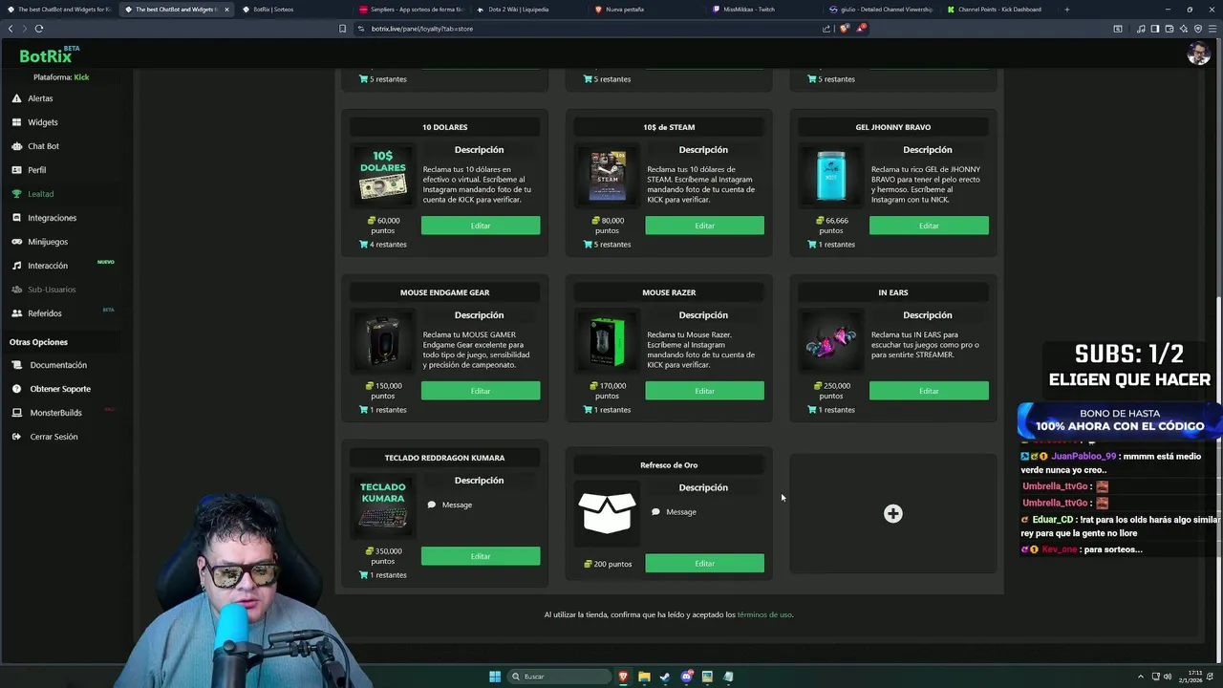Click the BotRix logo
The image size is (1223, 688).
point(48,55)
